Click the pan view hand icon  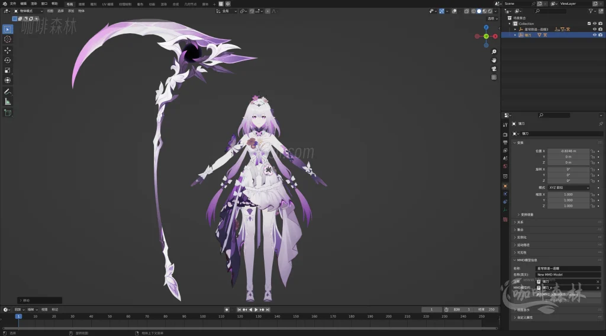[494, 60]
